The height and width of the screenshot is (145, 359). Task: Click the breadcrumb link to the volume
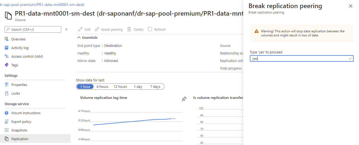point(42,5)
